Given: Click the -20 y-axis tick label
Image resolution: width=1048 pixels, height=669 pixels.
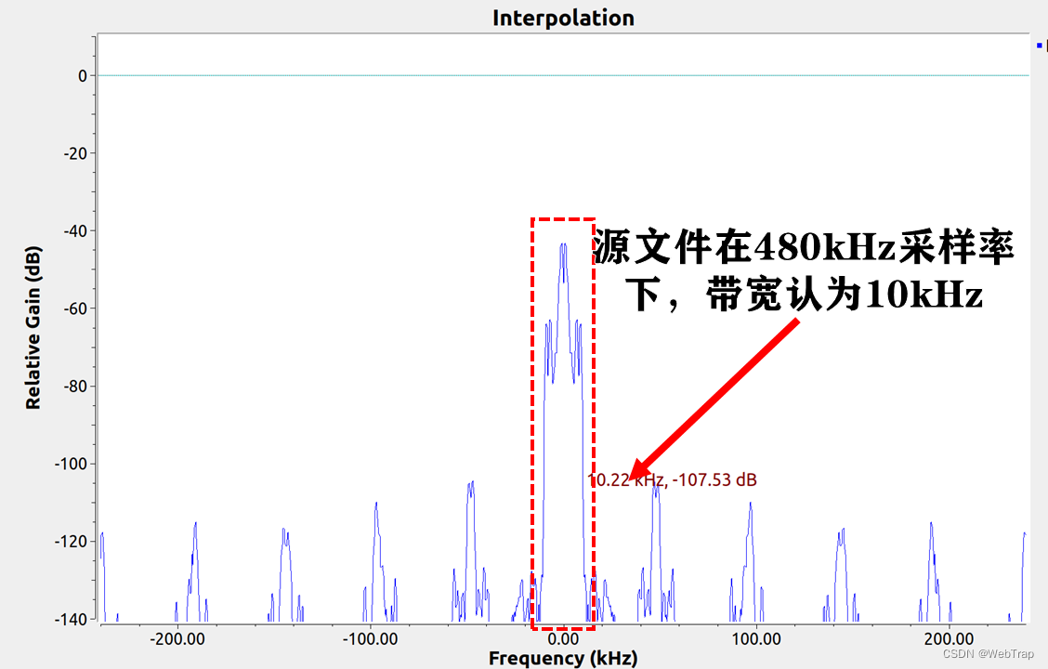Looking at the screenshot, I should click(x=75, y=153).
